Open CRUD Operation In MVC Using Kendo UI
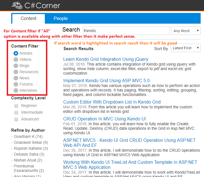This screenshot has width=204, height=177. [105, 119]
